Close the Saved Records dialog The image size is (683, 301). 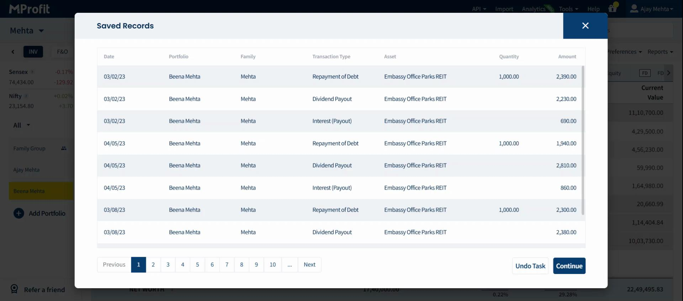click(x=585, y=26)
